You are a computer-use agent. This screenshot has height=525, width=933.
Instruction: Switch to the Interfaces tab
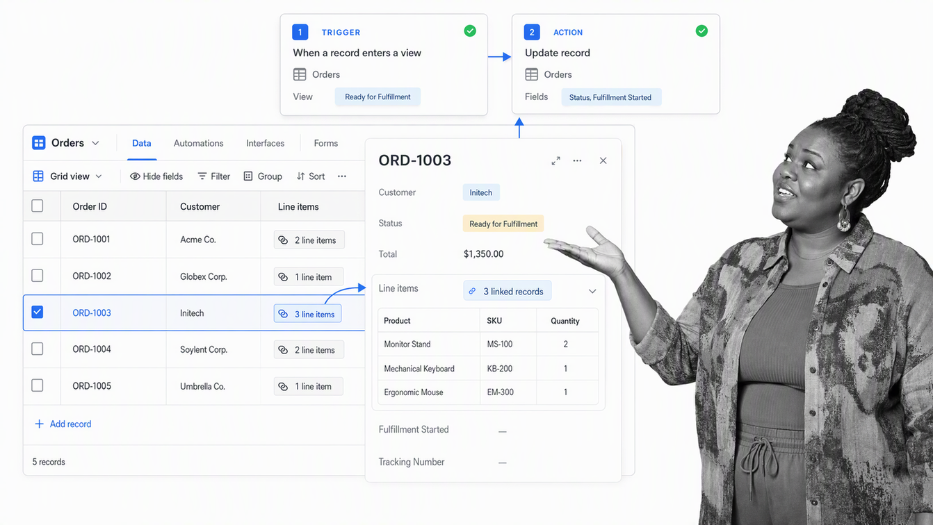coord(266,143)
